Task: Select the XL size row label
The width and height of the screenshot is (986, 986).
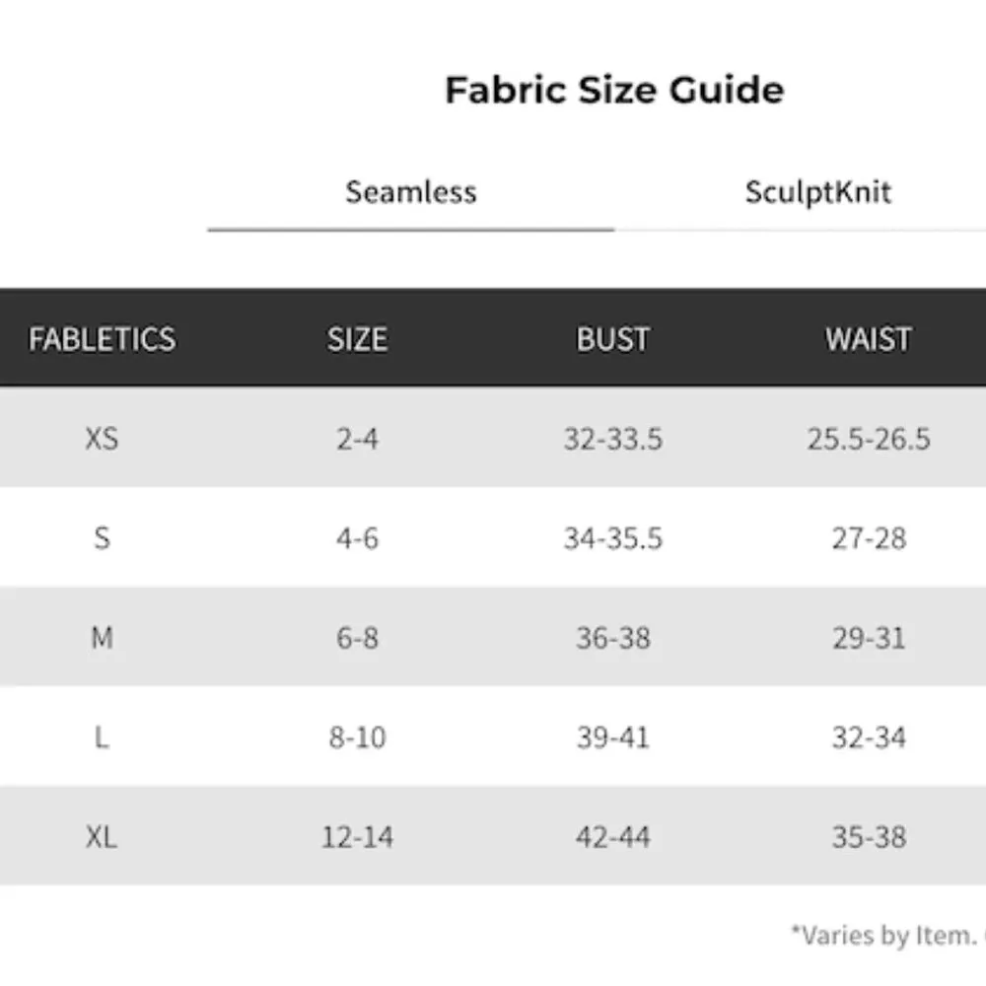Action: click(102, 837)
